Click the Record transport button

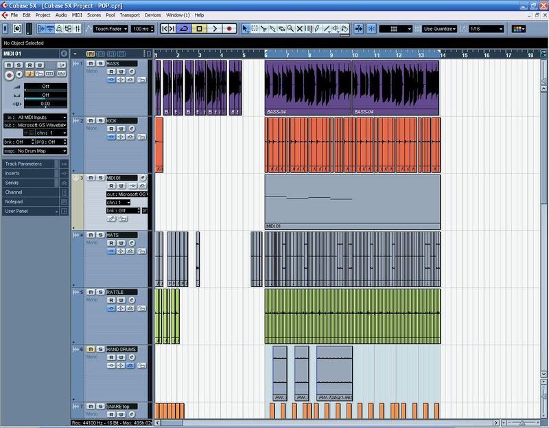click(229, 29)
